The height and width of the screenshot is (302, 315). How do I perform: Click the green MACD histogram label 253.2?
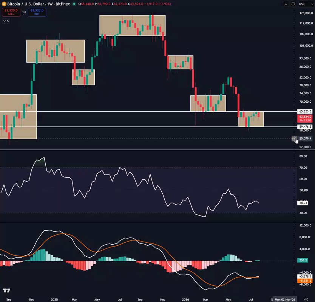point(303,260)
